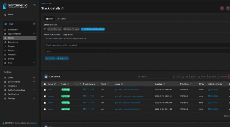This screenshot has height=127, width=230.
Task: Expand the Host submenu chevron
Action: point(34,63)
